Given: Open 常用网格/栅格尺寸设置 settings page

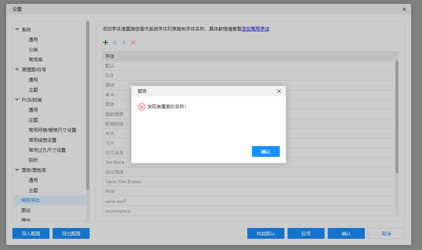Looking at the screenshot, I should pos(52,130).
